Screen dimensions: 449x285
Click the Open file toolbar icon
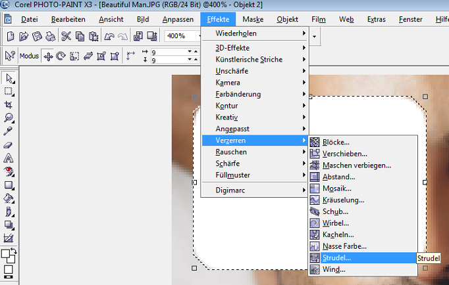pos(24,36)
